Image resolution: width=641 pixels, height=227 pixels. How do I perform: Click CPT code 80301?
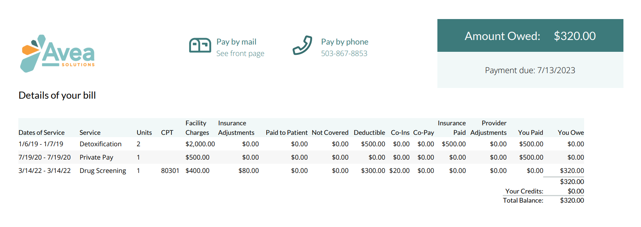(x=170, y=171)
